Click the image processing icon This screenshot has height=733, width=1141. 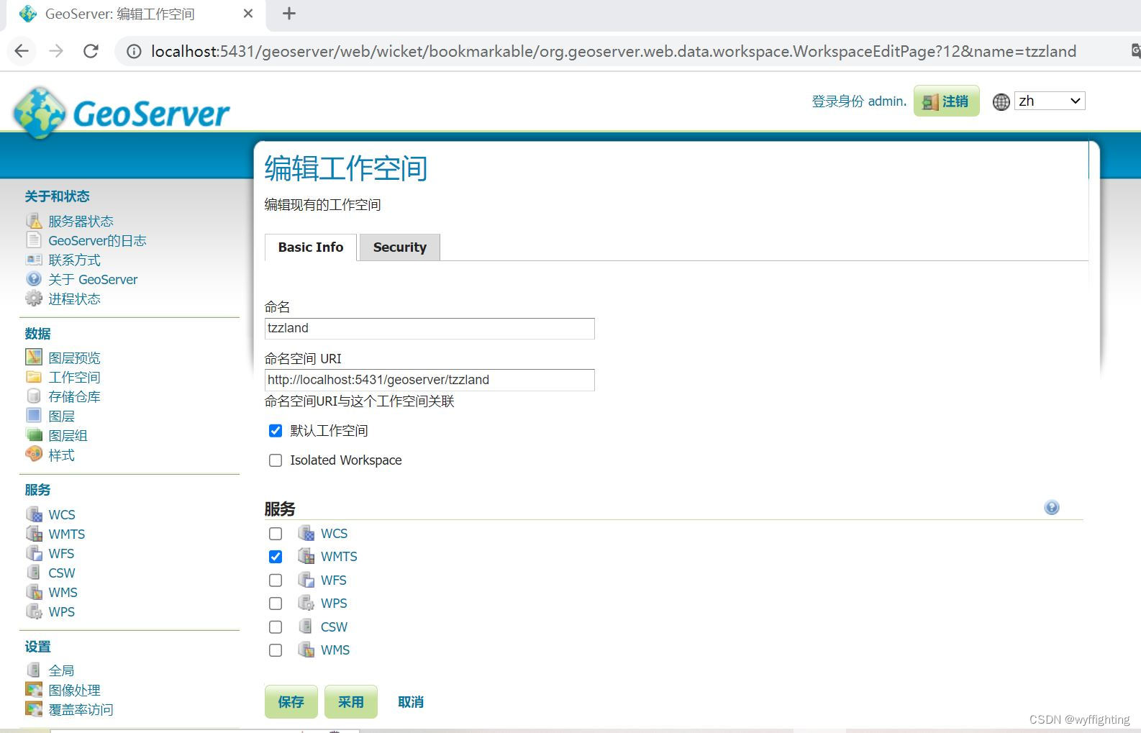coord(34,689)
